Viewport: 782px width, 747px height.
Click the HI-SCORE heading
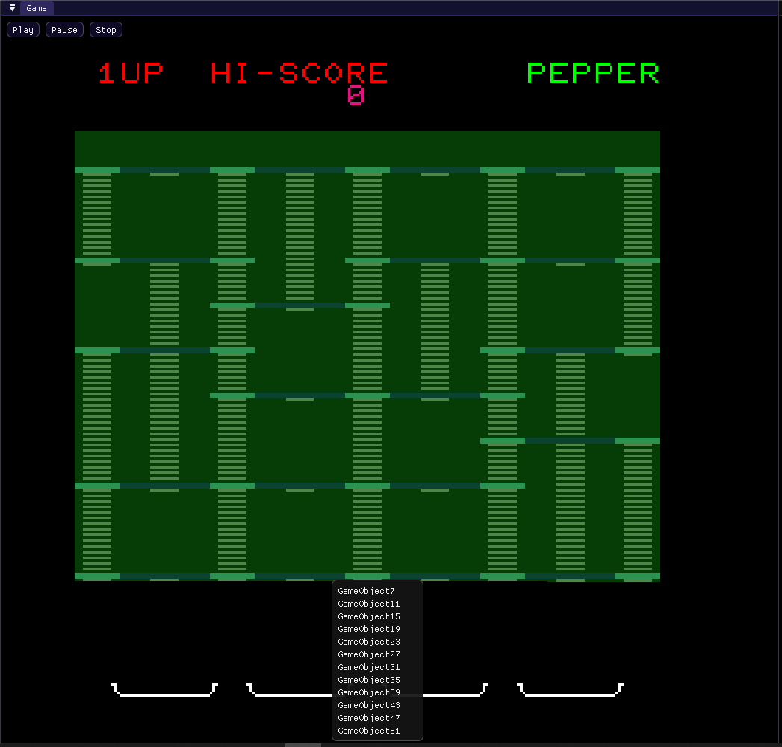[x=299, y=72]
